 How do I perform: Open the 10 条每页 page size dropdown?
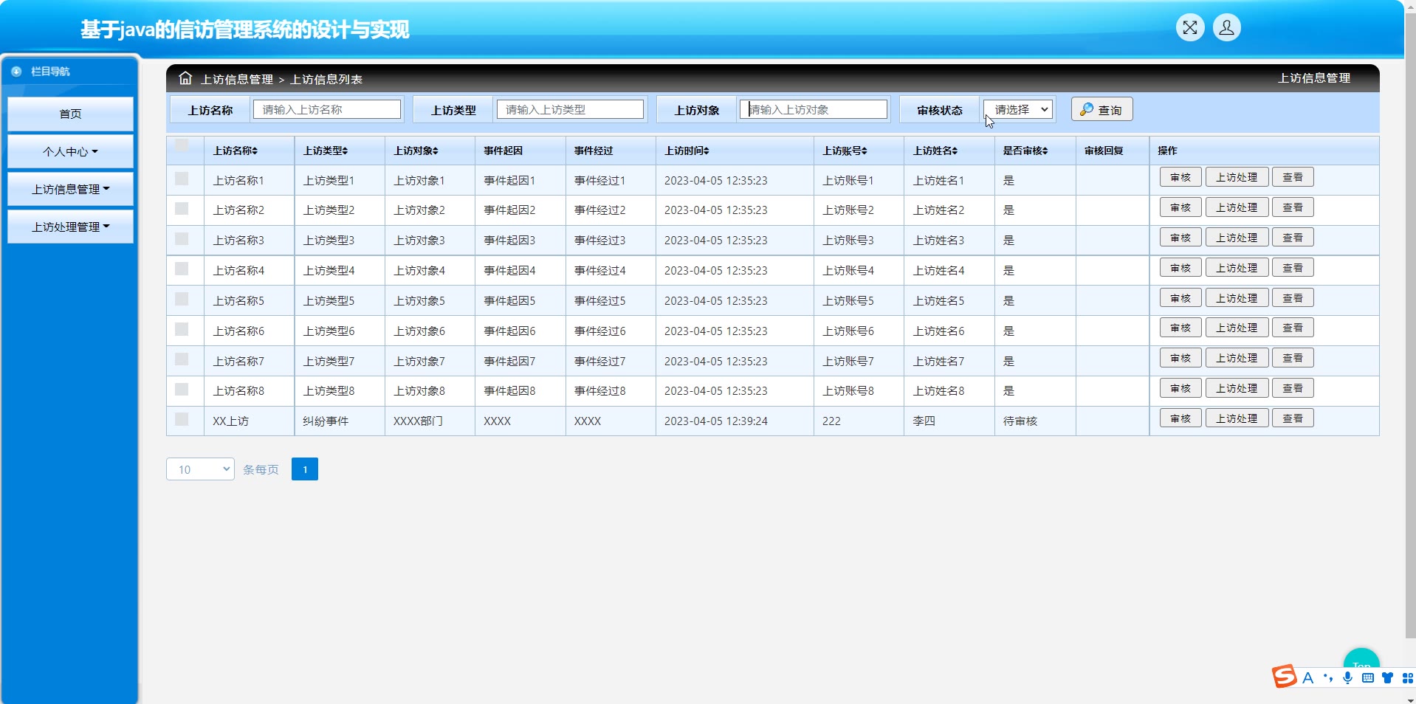click(x=200, y=469)
